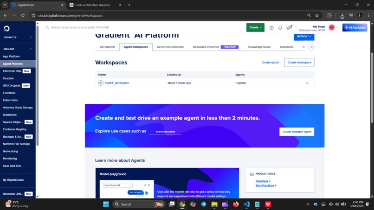Open the mark4_workspace link
Viewport: 374px width, 210px height.
click(117, 83)
